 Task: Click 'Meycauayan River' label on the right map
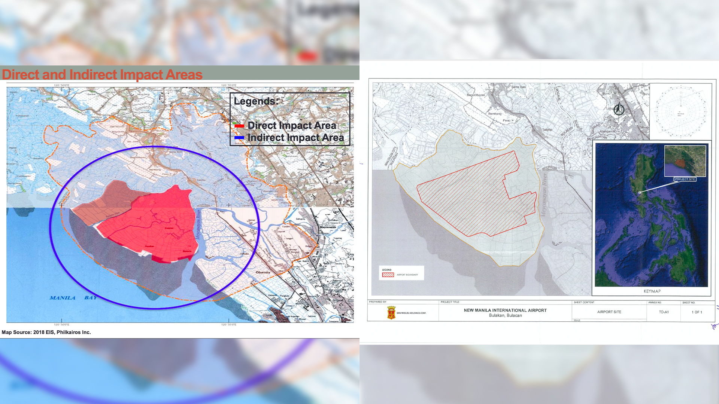pyautogui.click(x=544, y=195)
